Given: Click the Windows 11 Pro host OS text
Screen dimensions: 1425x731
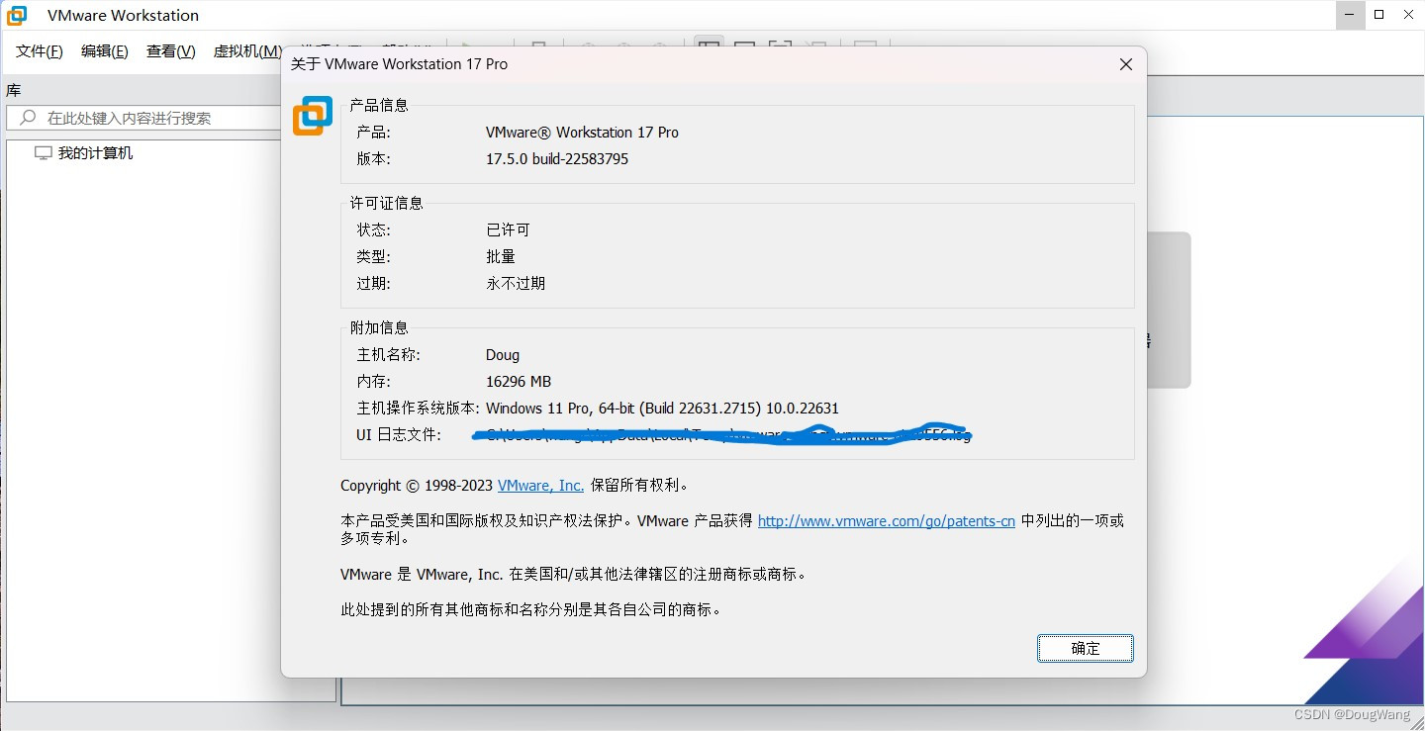Looking at the screenshot, I should pos(662,409).
